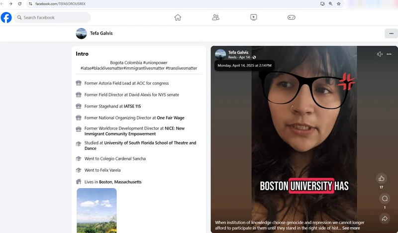
Task: Click Former Astoria Field Lead at AOC entry
Action: pyautogui.click(x=126, y=83)
